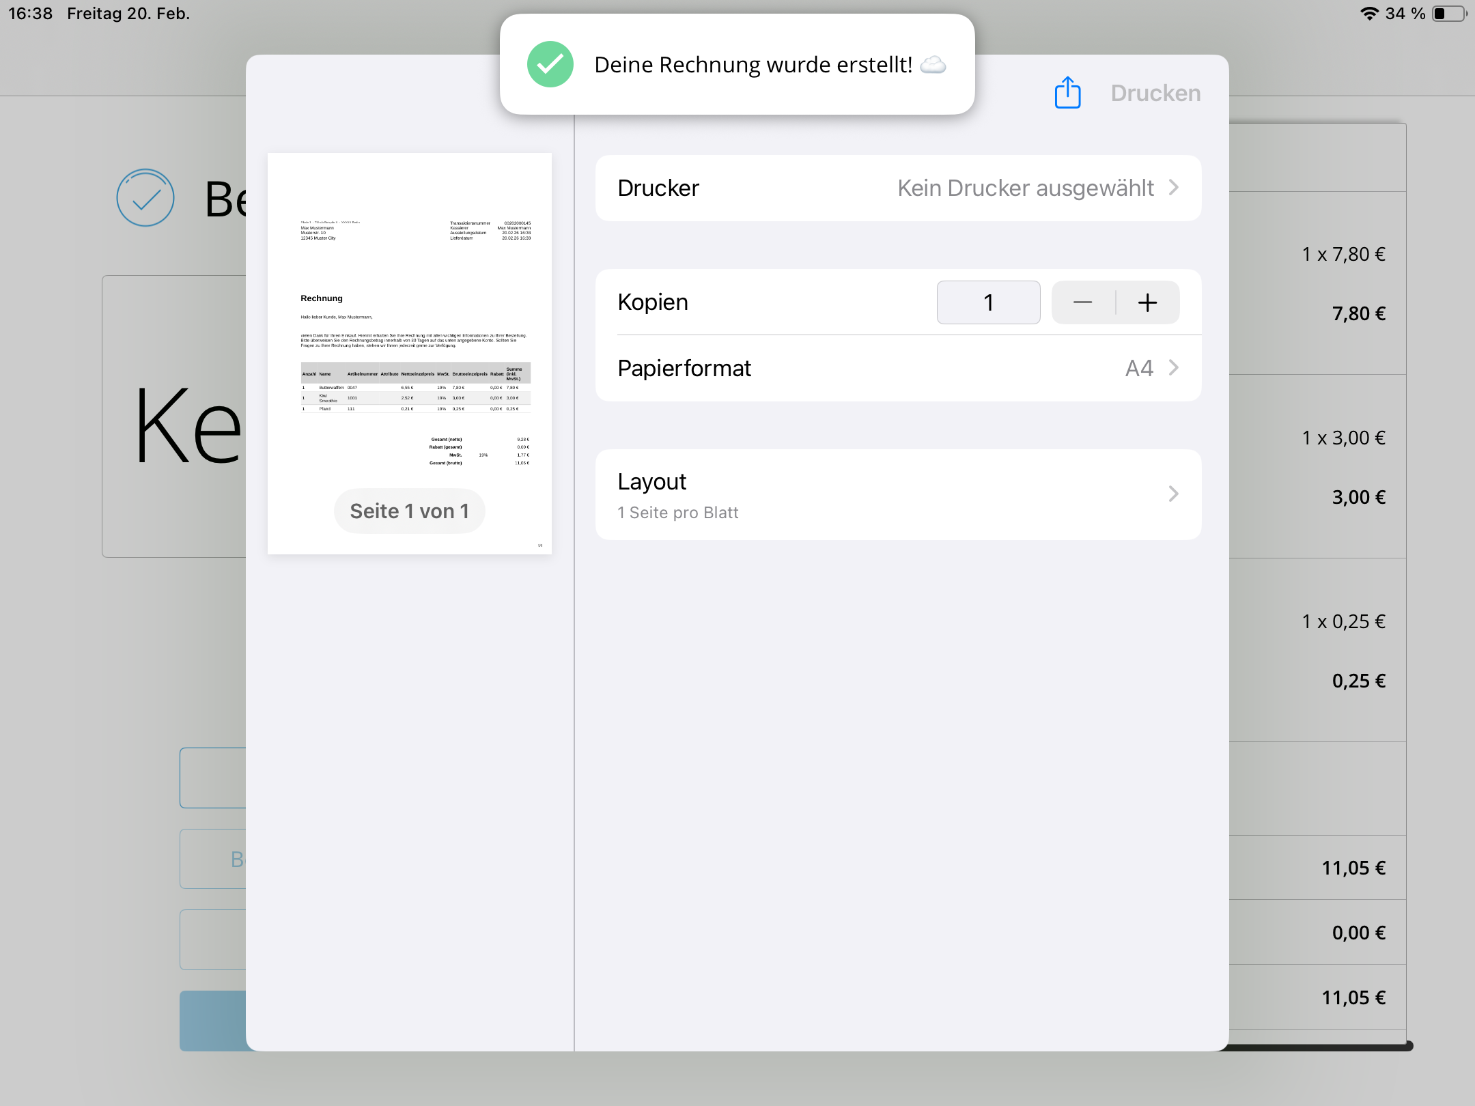Select the Kopien number field
Screen dimensions: 1475x1106
(x=988, y=302)
